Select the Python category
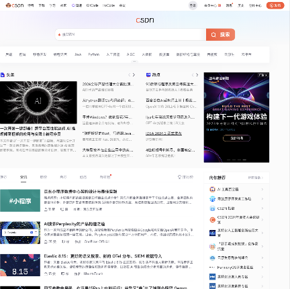The image size is (290, 289). [x=93, y=54]
